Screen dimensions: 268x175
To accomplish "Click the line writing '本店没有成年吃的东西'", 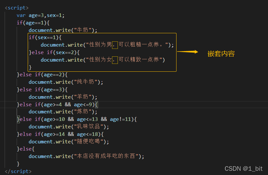I will click(x=87, y=156).
